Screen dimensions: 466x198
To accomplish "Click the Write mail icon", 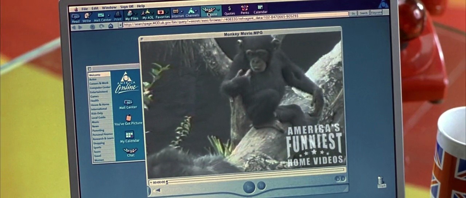I will point(87,17).
